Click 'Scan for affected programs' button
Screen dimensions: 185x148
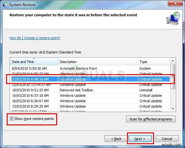151,119
